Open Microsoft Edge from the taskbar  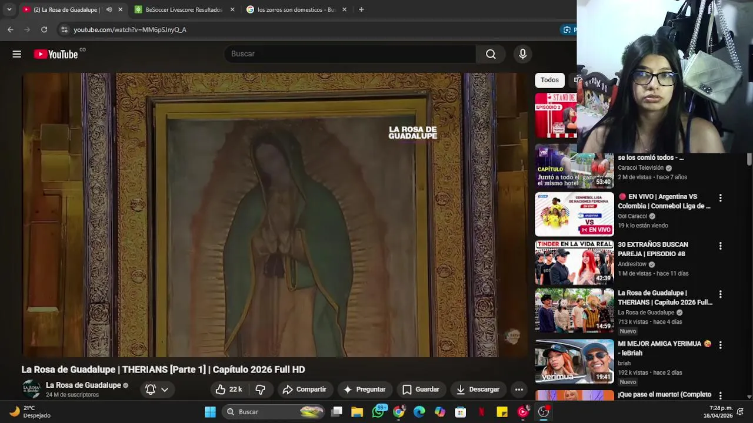tap(419, 412)
